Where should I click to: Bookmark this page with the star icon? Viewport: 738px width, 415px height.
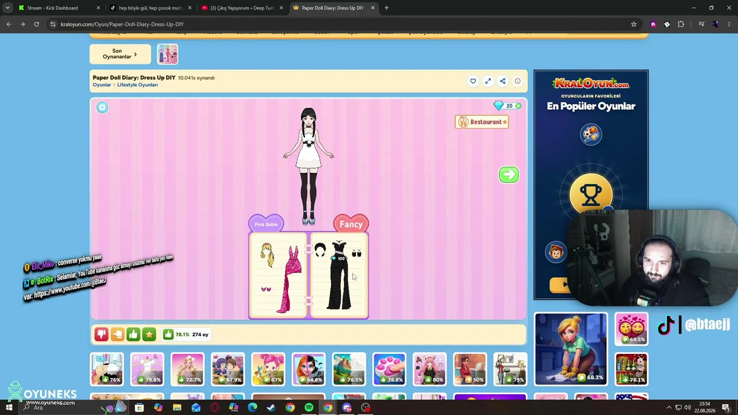(634, 24)
